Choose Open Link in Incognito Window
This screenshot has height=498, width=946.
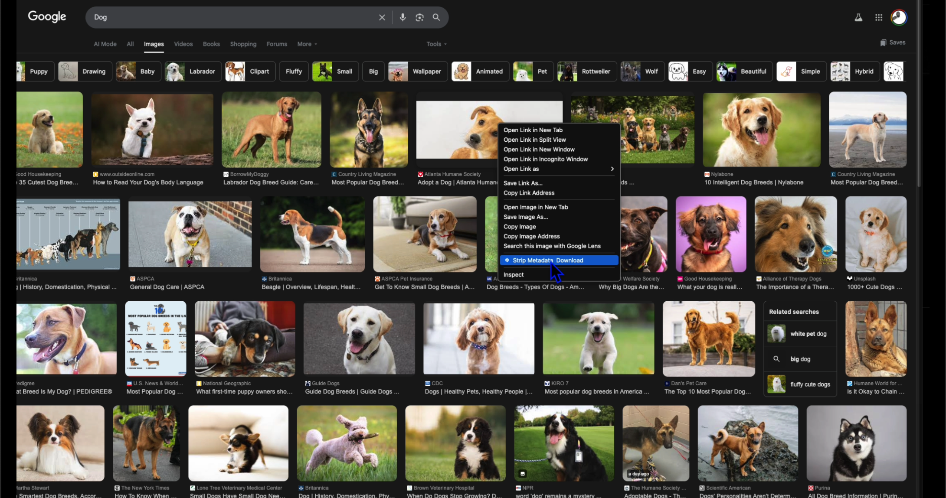559,159
